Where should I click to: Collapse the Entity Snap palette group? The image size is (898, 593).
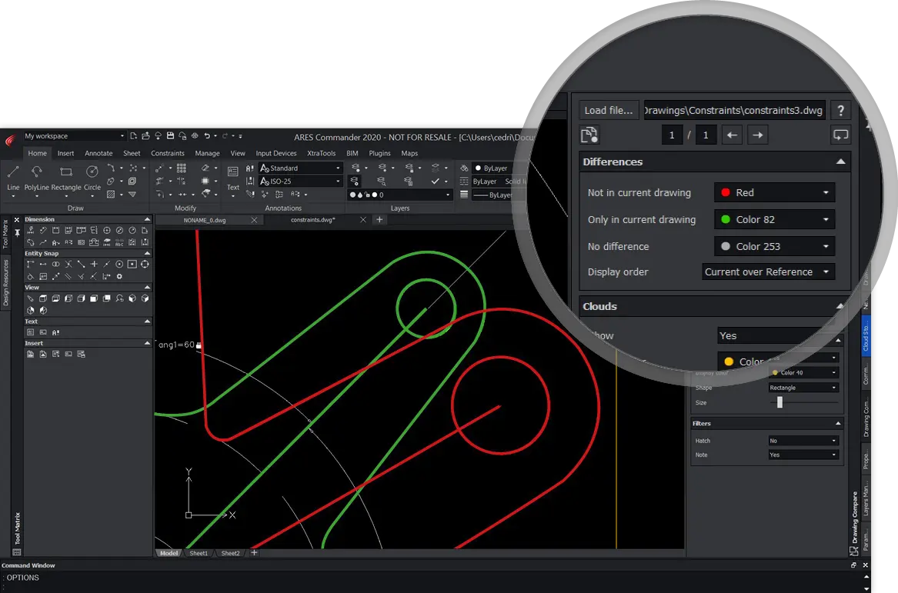[x=147, y=253]
